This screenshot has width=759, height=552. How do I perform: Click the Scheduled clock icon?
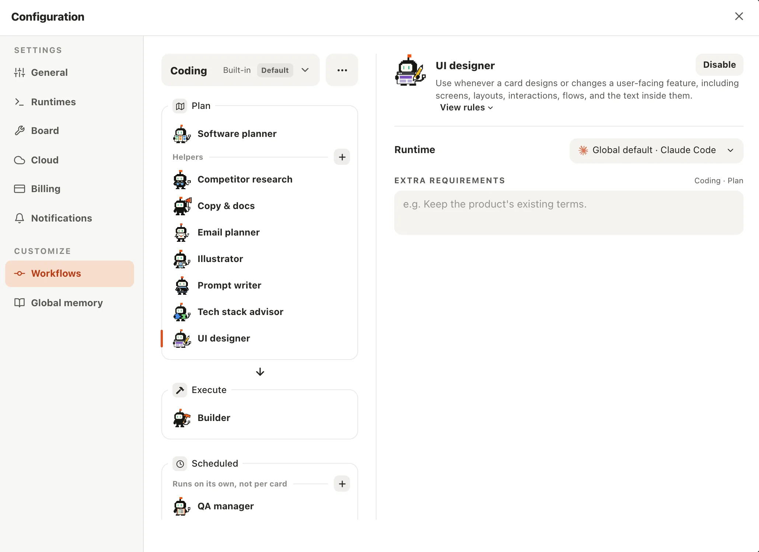click(180, 464)
